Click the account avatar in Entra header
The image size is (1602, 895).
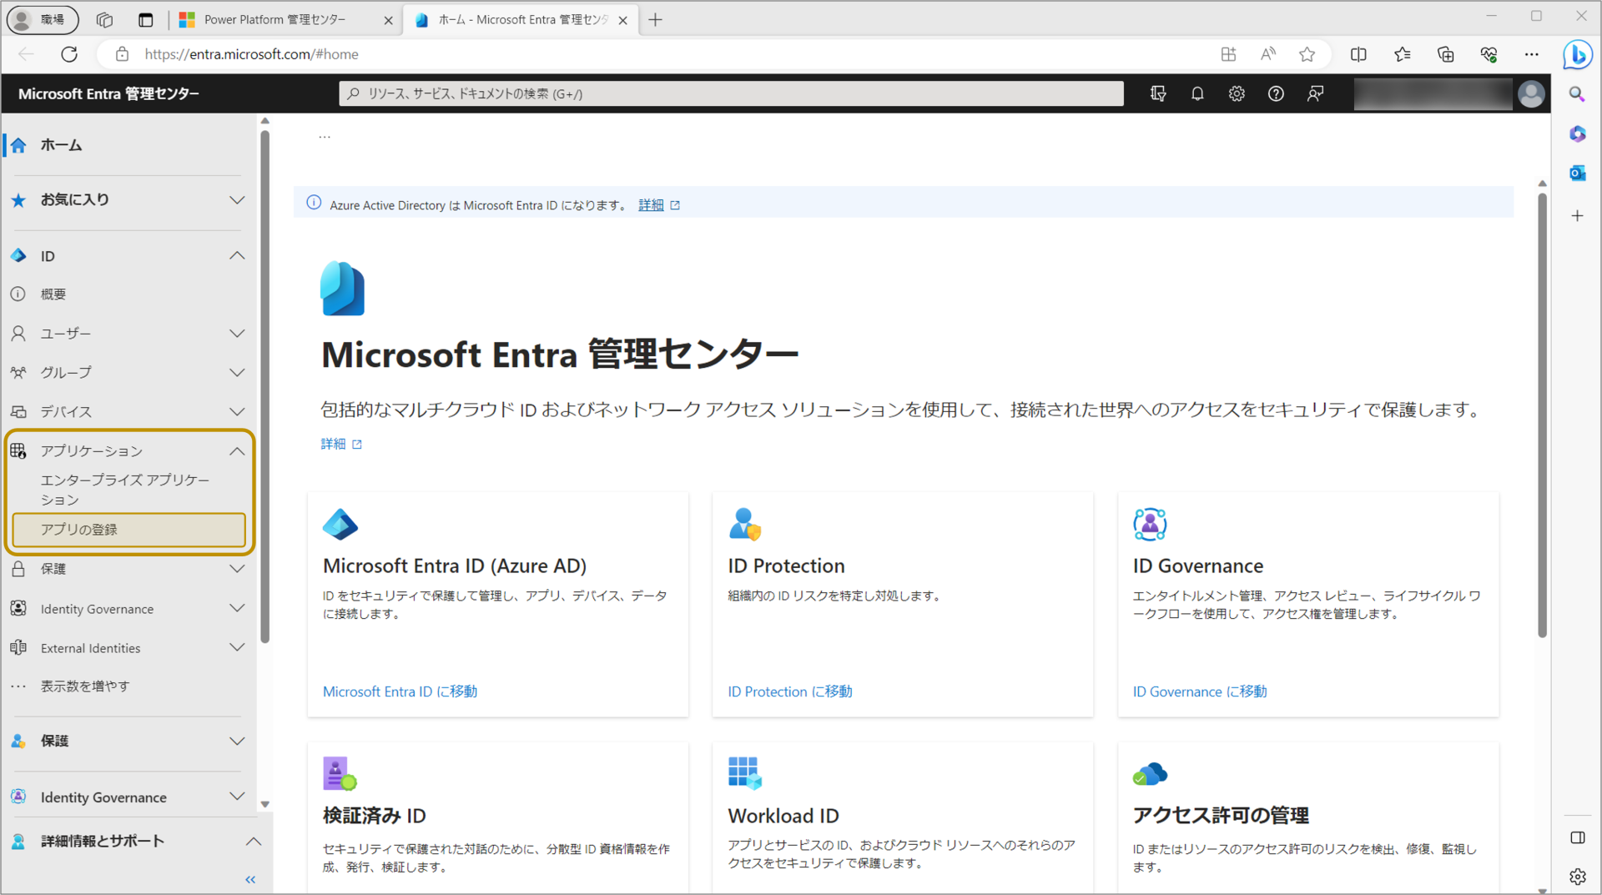click(x=1531, y=94)
